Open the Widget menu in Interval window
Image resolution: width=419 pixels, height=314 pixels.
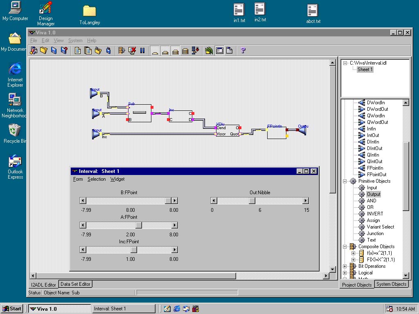pyautogui.click(x=117, y=179)
